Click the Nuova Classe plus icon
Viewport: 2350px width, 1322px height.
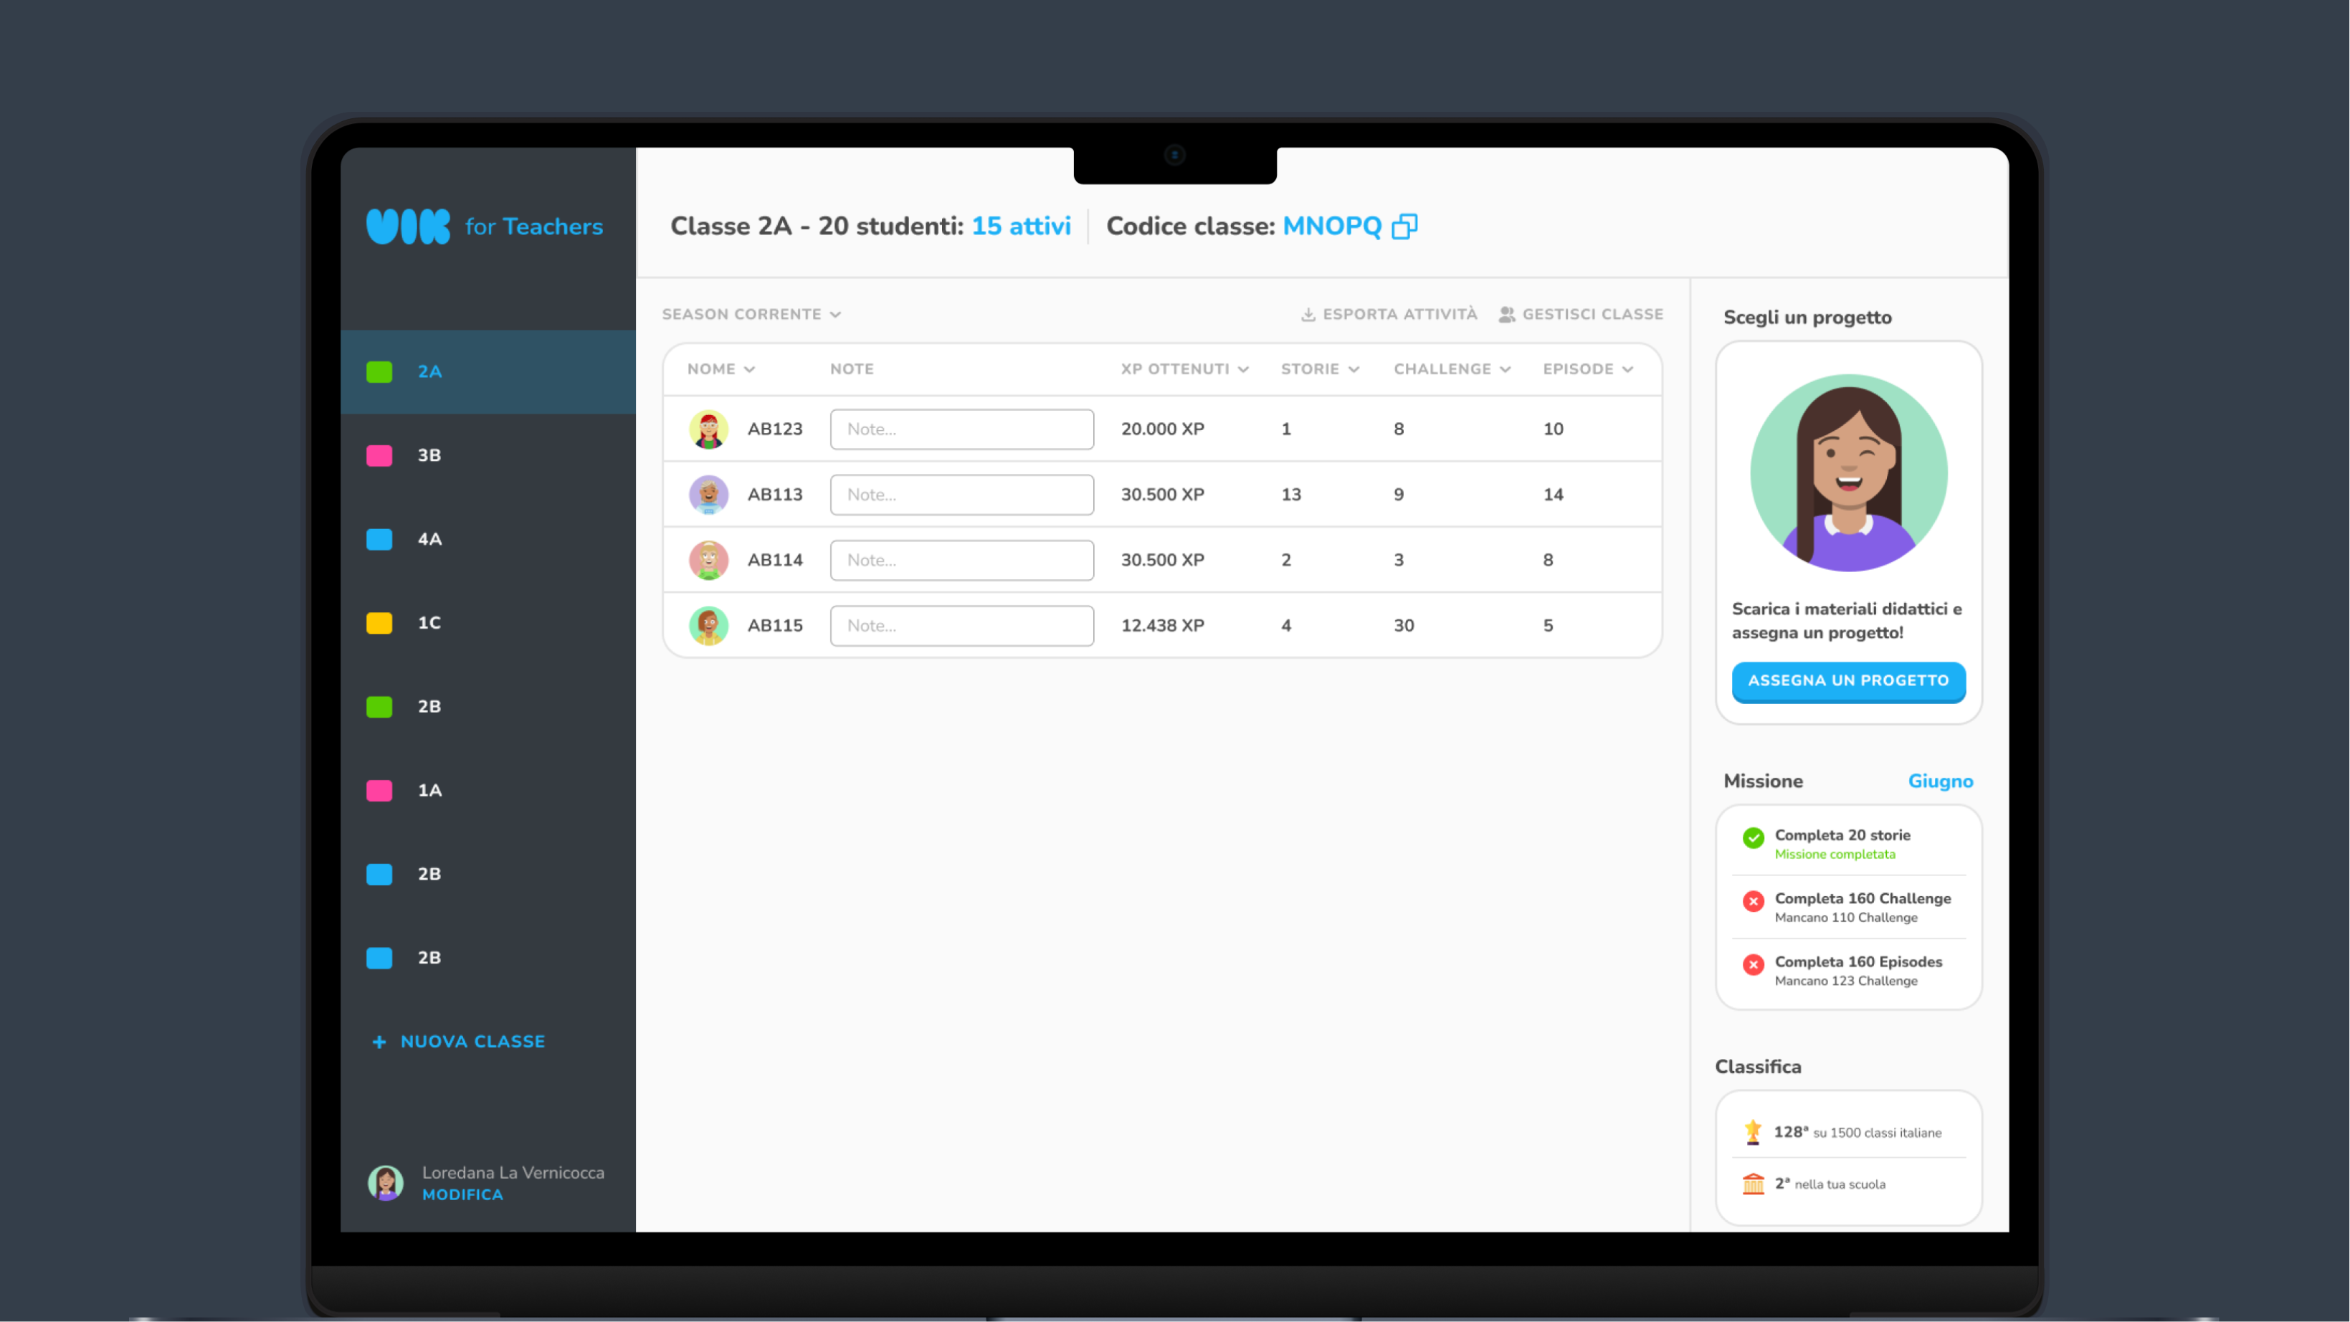[379, 1042]
